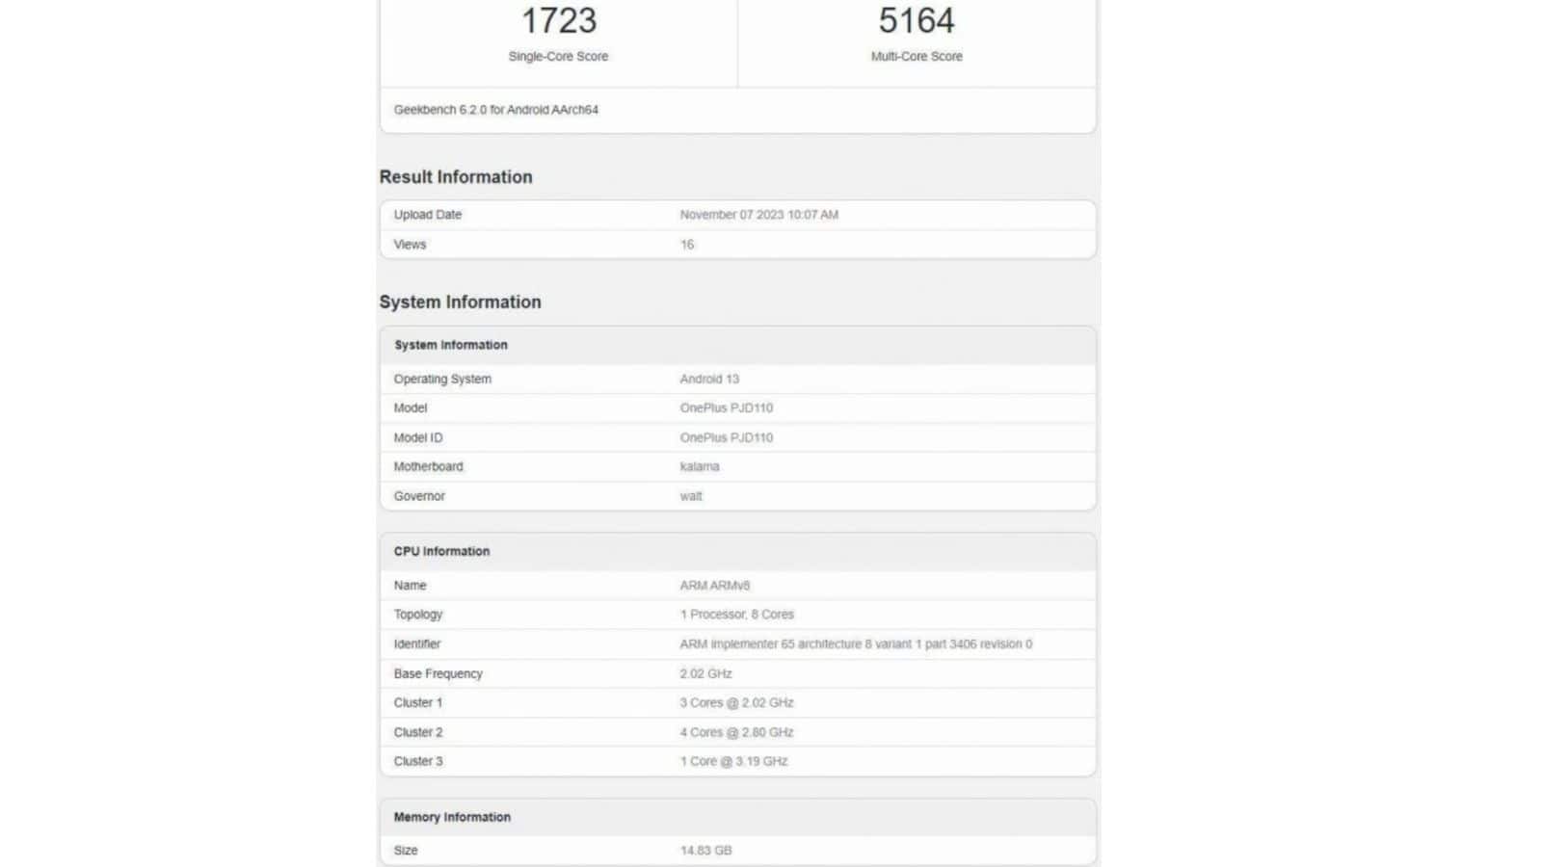Click the Base Frequency label
The image size is (1542, 867).
(438, 673)
